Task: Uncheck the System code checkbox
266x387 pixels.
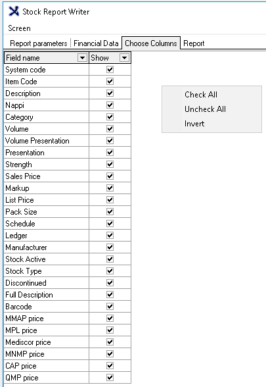Action: pyautogui.click(x=110, y=70)
